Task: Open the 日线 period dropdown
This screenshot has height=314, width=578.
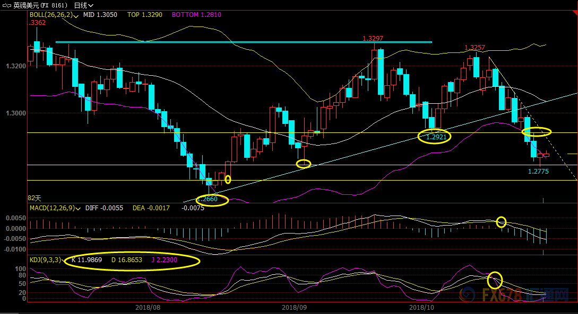Action: (x=83, y=5)
